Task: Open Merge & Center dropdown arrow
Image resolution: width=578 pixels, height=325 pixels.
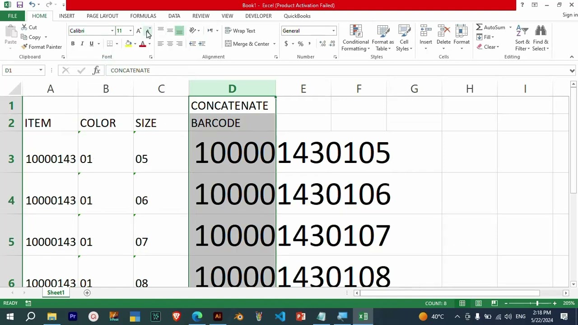Action: click(274, 44)
